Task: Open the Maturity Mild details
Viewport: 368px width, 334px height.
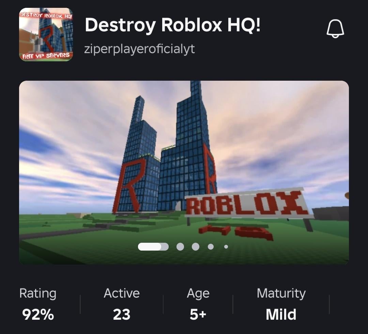Action: (281, 304)
